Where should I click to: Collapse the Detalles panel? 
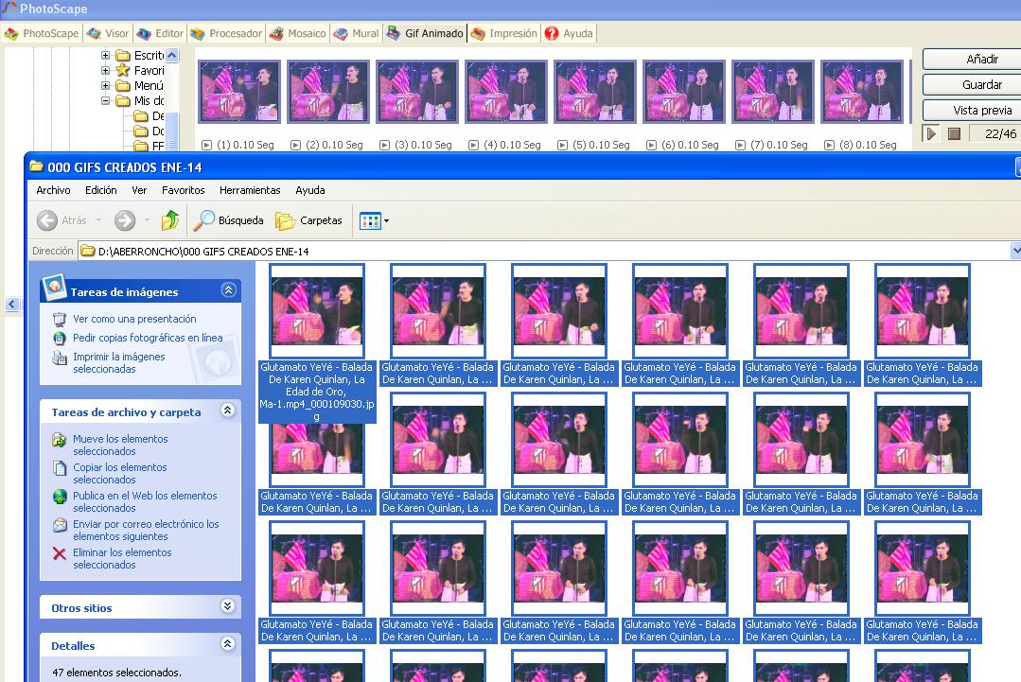click(228, 643)
